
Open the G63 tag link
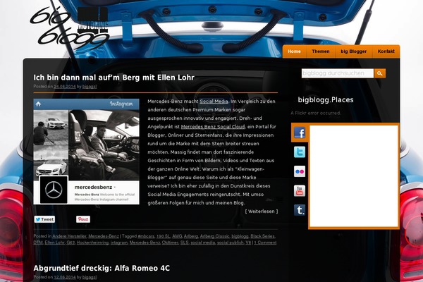coord(70,243)
